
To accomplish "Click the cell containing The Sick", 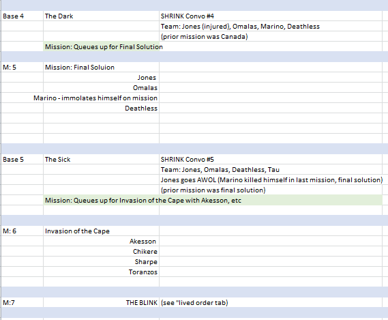I will [x=101, y=159].
